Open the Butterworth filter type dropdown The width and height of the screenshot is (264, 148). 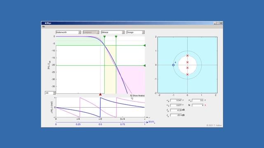pyautogui.click(x=68, y=32)
